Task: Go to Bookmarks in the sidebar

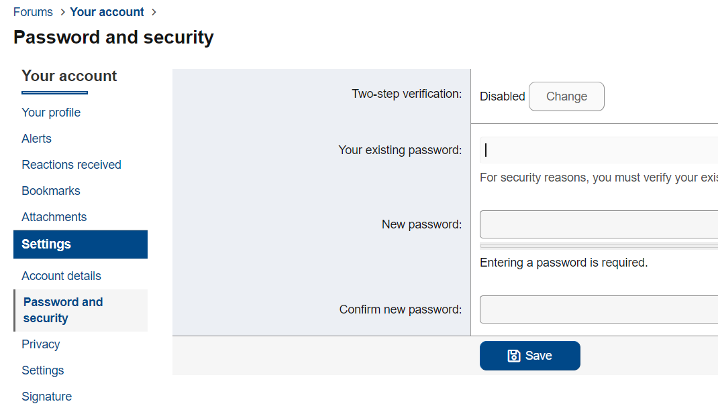Action: (x=51, y=191)
